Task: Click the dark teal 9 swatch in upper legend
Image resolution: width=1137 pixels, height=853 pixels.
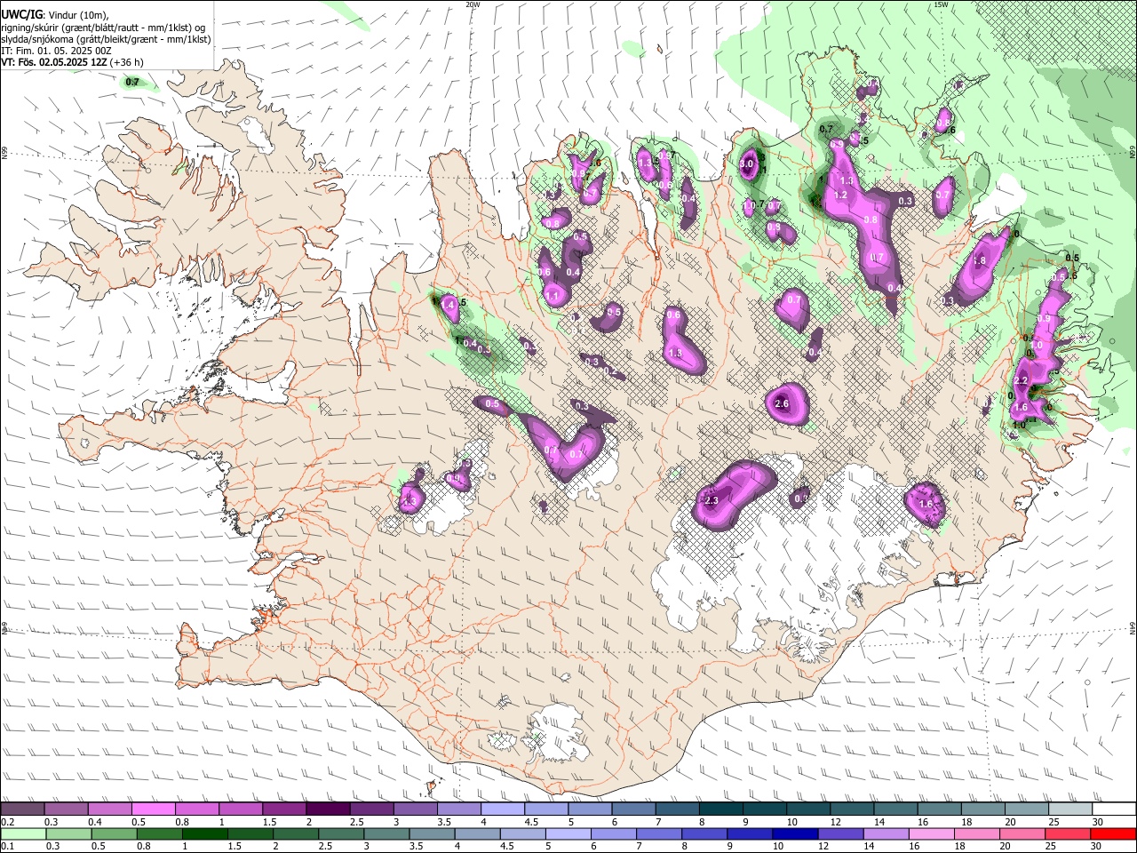Action: click(765, 809)
